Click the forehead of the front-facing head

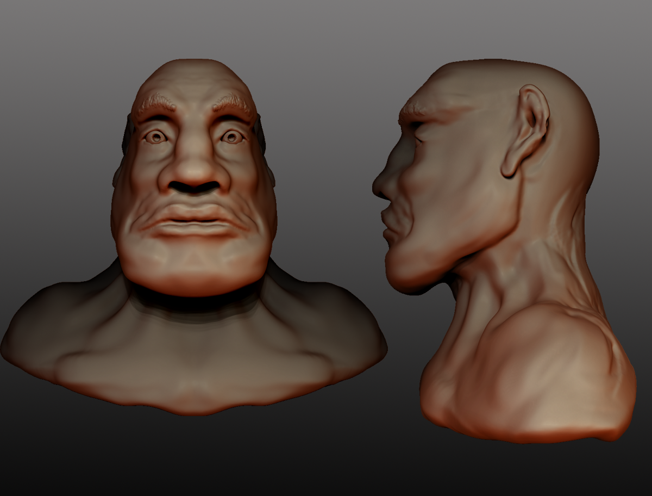pos(194,82)
